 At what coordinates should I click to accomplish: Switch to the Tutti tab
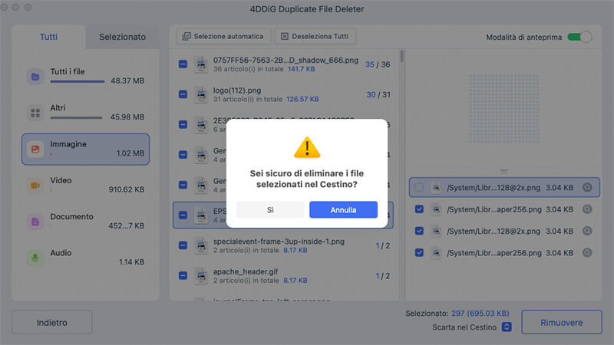(48, 37)
